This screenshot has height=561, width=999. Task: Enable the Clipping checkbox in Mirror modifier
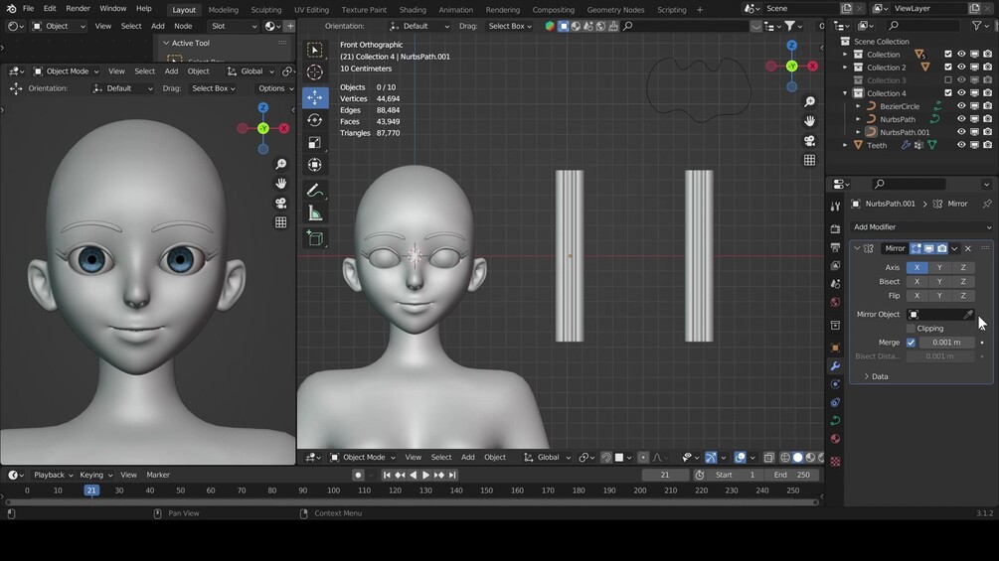(x=911, y=329)
